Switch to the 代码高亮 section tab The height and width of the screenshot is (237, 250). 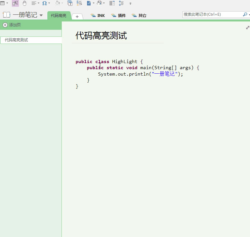[59, 15]
